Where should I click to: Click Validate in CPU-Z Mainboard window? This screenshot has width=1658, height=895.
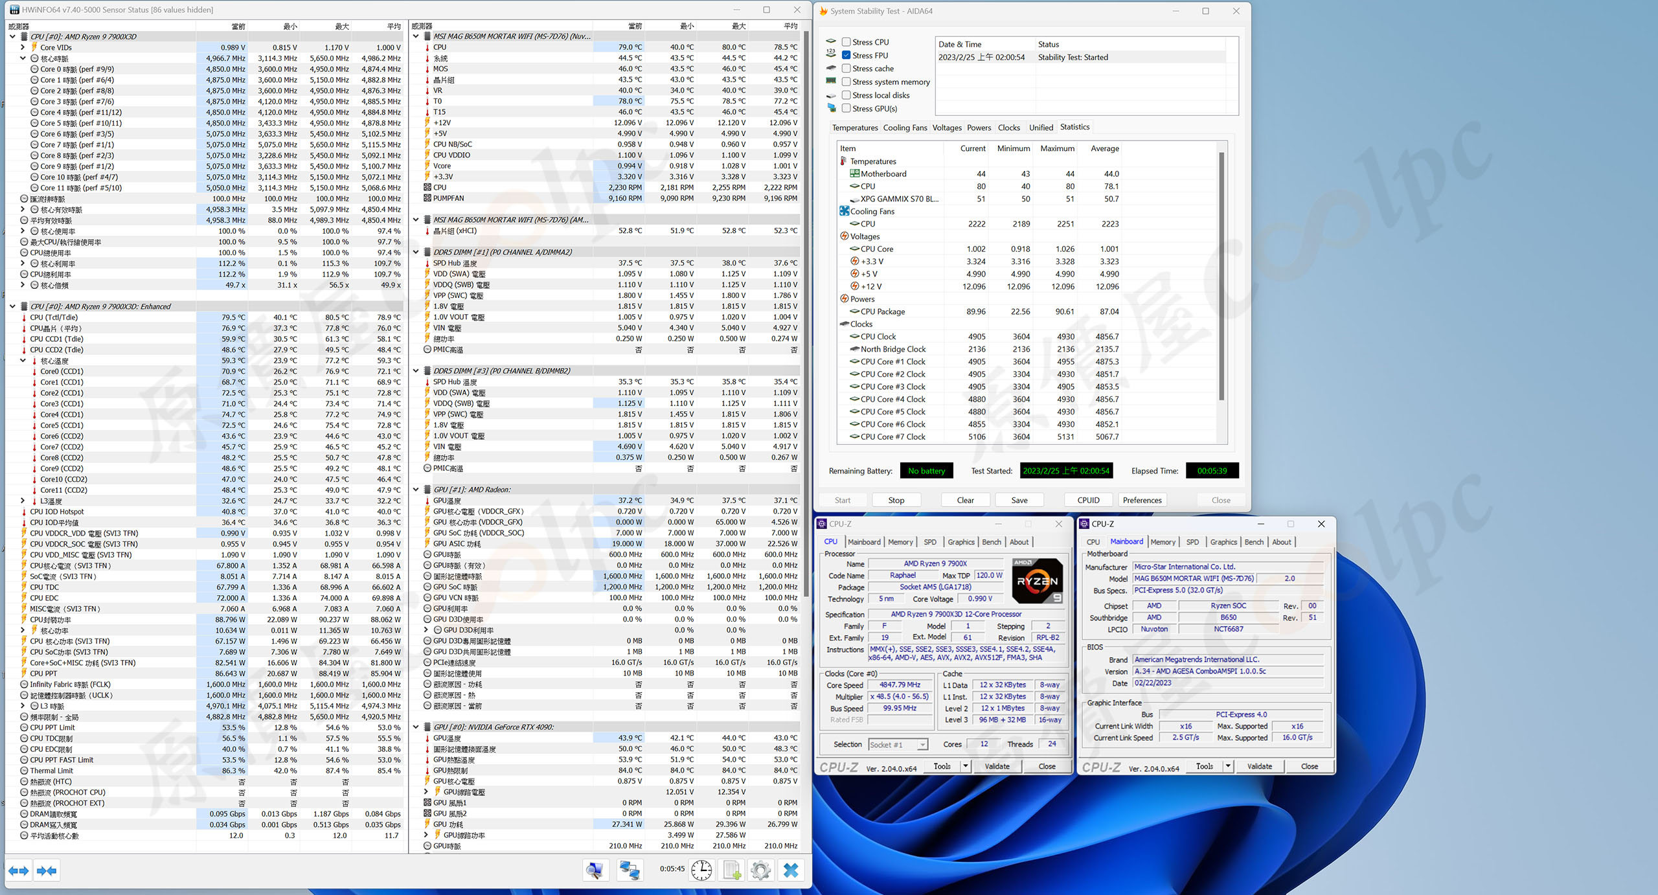click(x=1259, y=766)
